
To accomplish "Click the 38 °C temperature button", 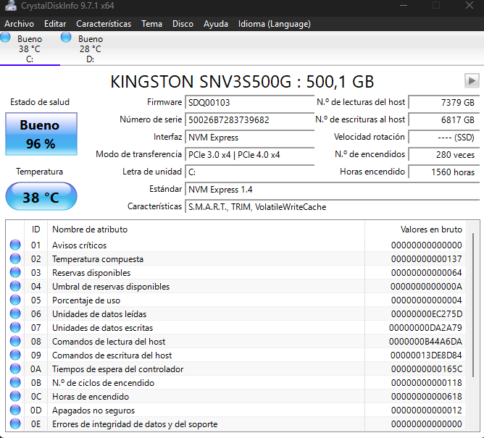I will click(x=41, y=196).
